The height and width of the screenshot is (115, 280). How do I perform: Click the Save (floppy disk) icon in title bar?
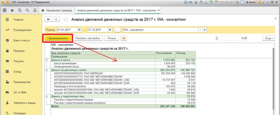coord(186,2)
